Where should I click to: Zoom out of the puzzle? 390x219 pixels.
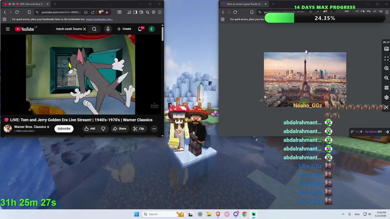point(386,78)
